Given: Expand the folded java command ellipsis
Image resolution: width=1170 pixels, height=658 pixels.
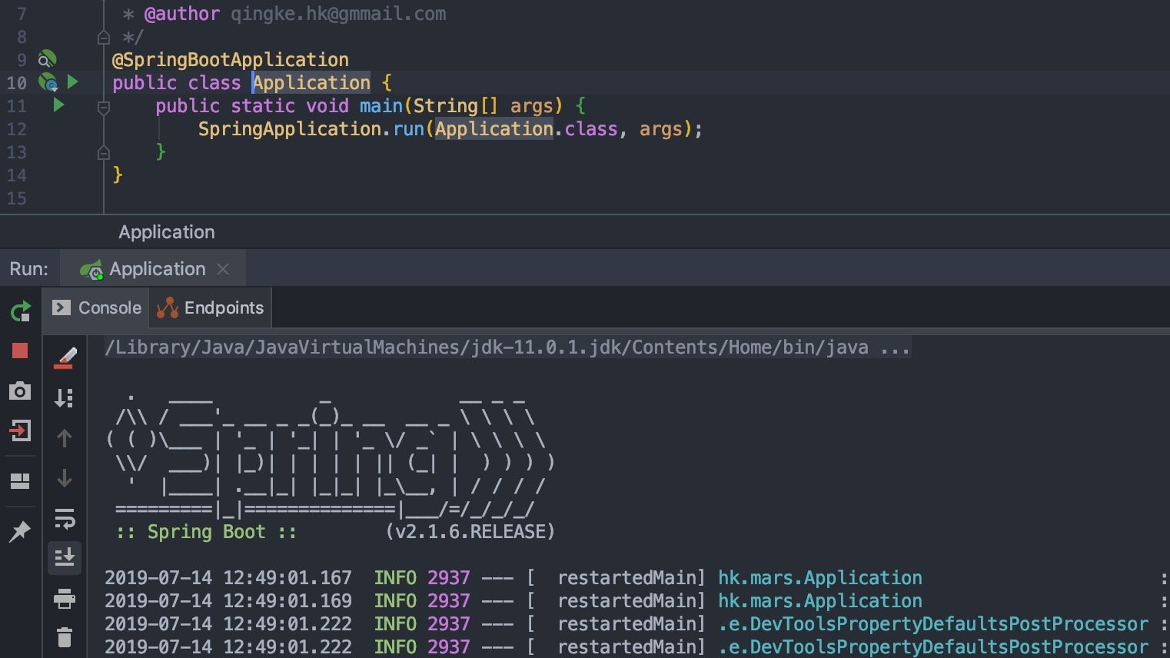Looking at the screenshot, I should (x=896, y=348).
